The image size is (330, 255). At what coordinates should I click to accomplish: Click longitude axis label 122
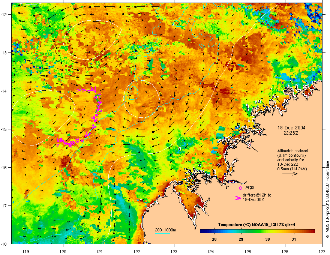[137, 251]
